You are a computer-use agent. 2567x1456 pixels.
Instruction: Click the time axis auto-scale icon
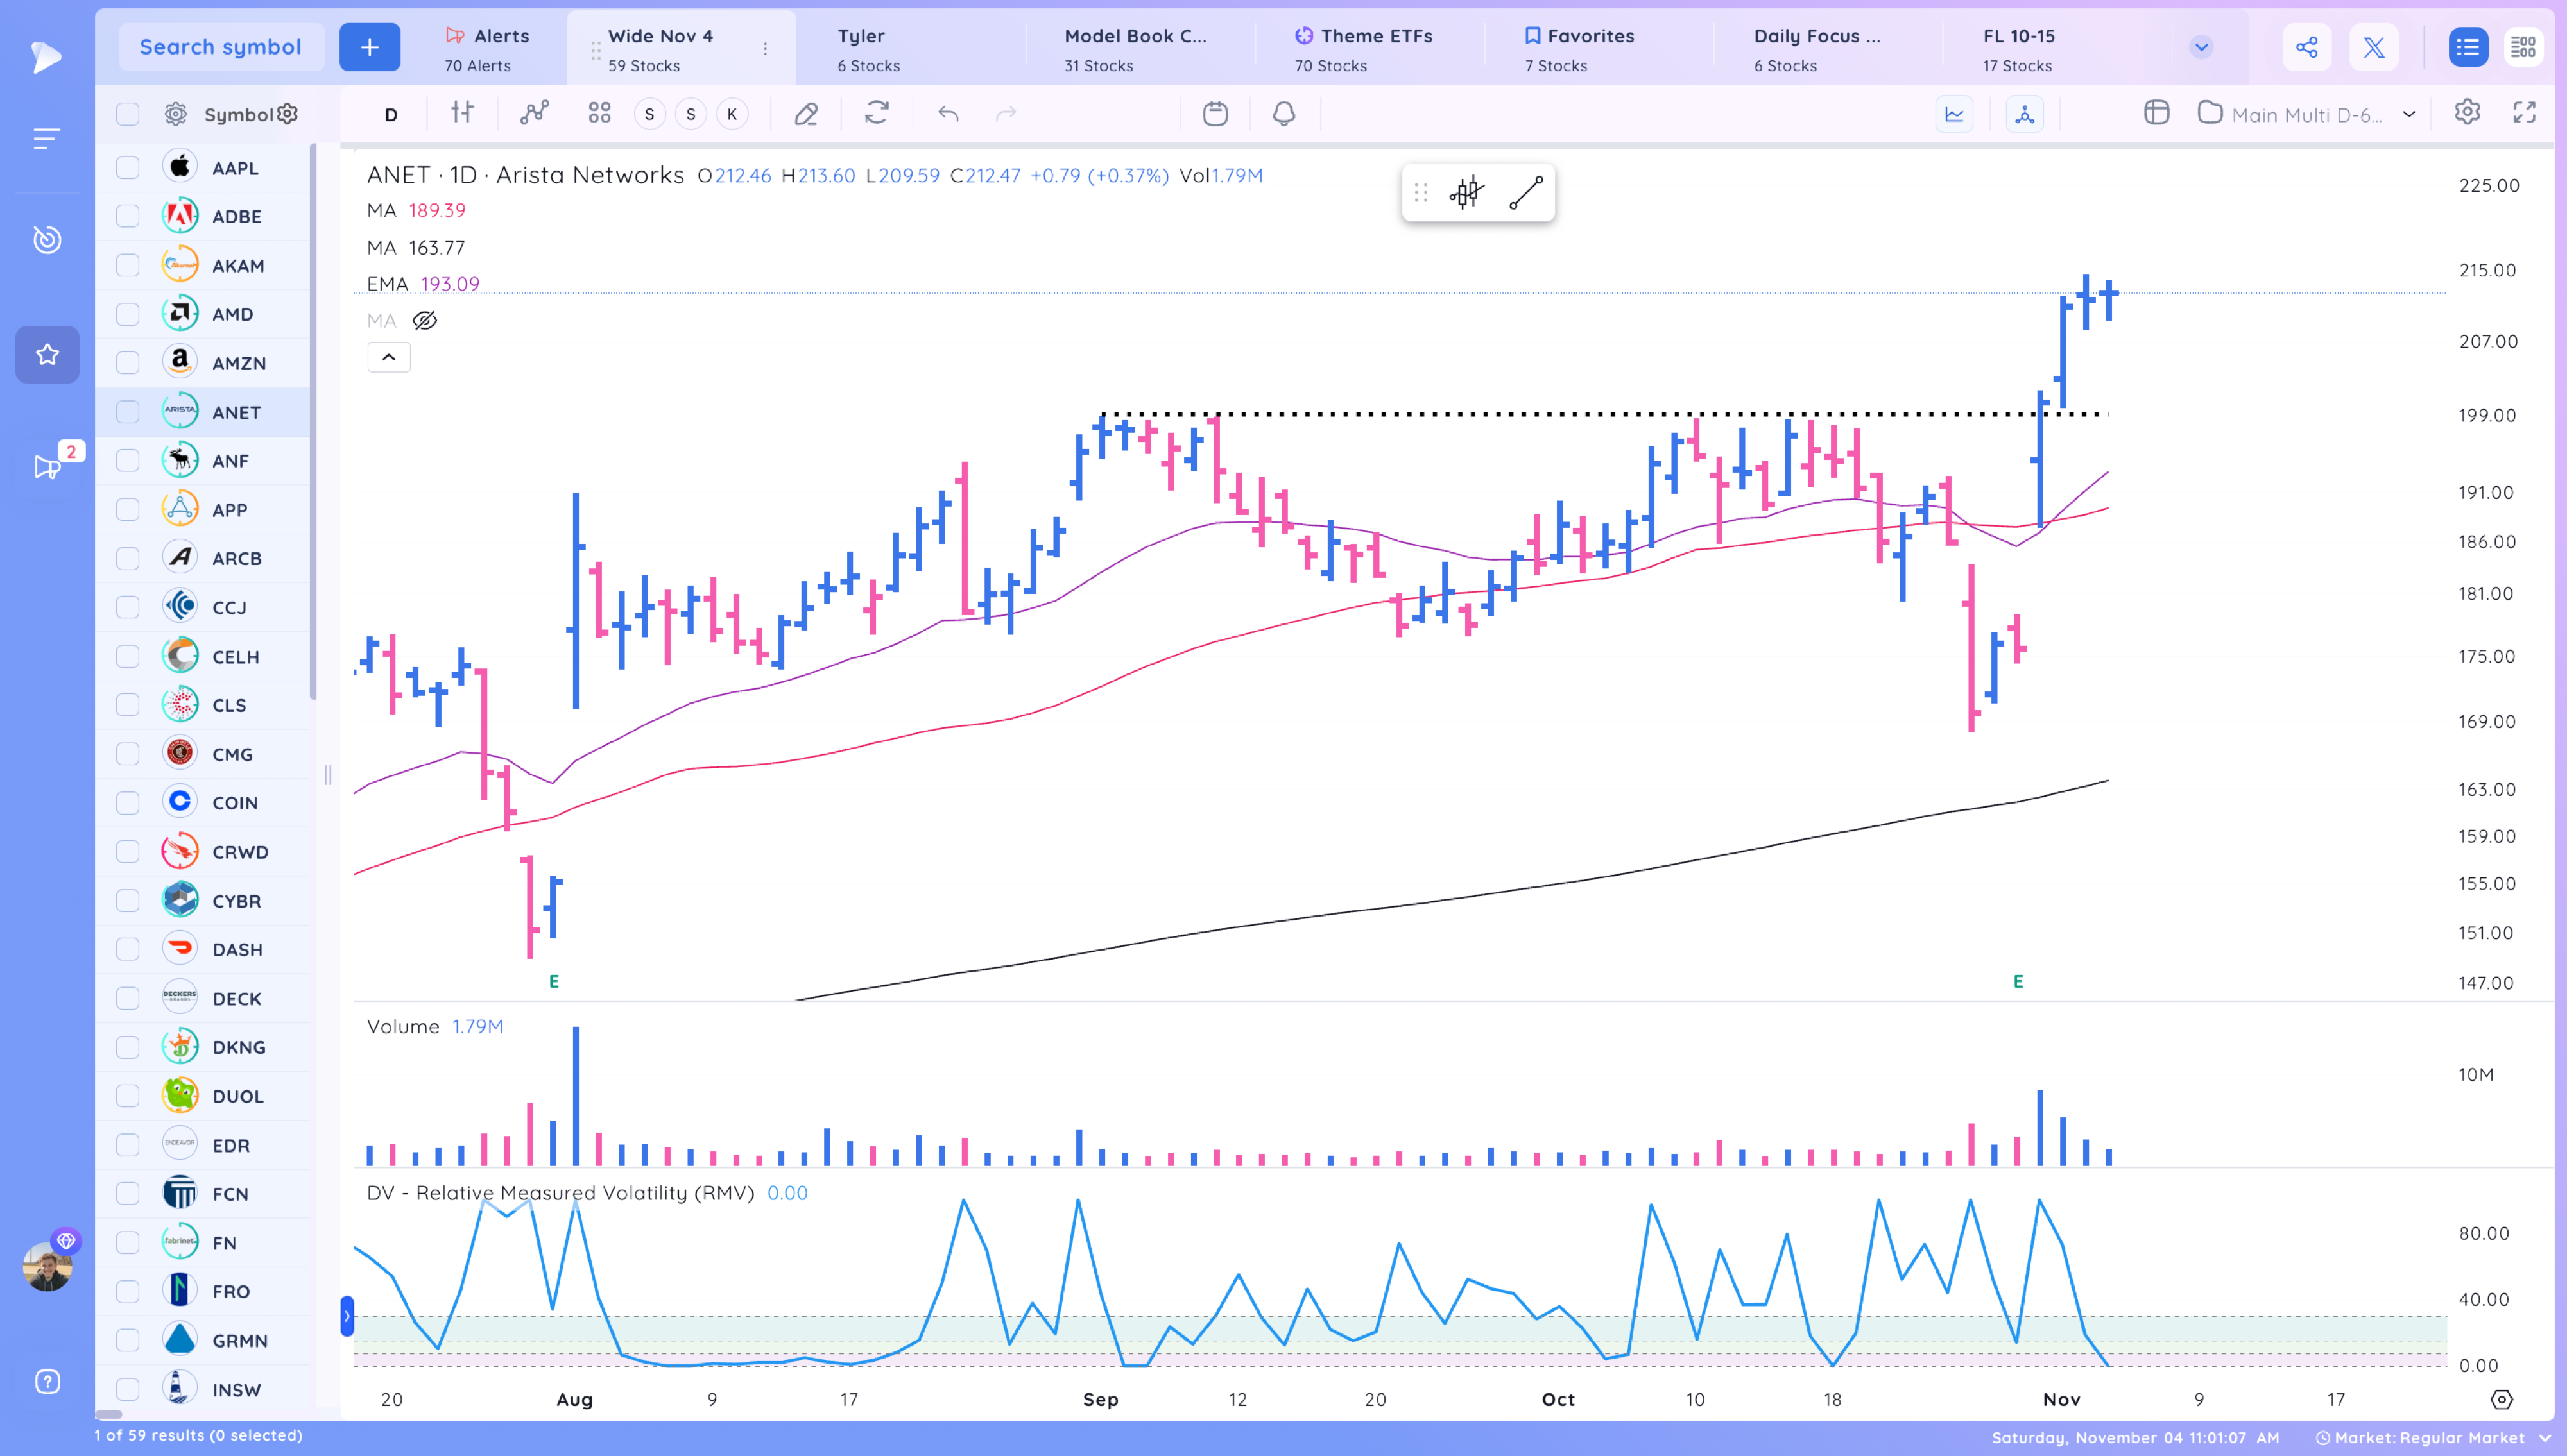[2501, 1399]
